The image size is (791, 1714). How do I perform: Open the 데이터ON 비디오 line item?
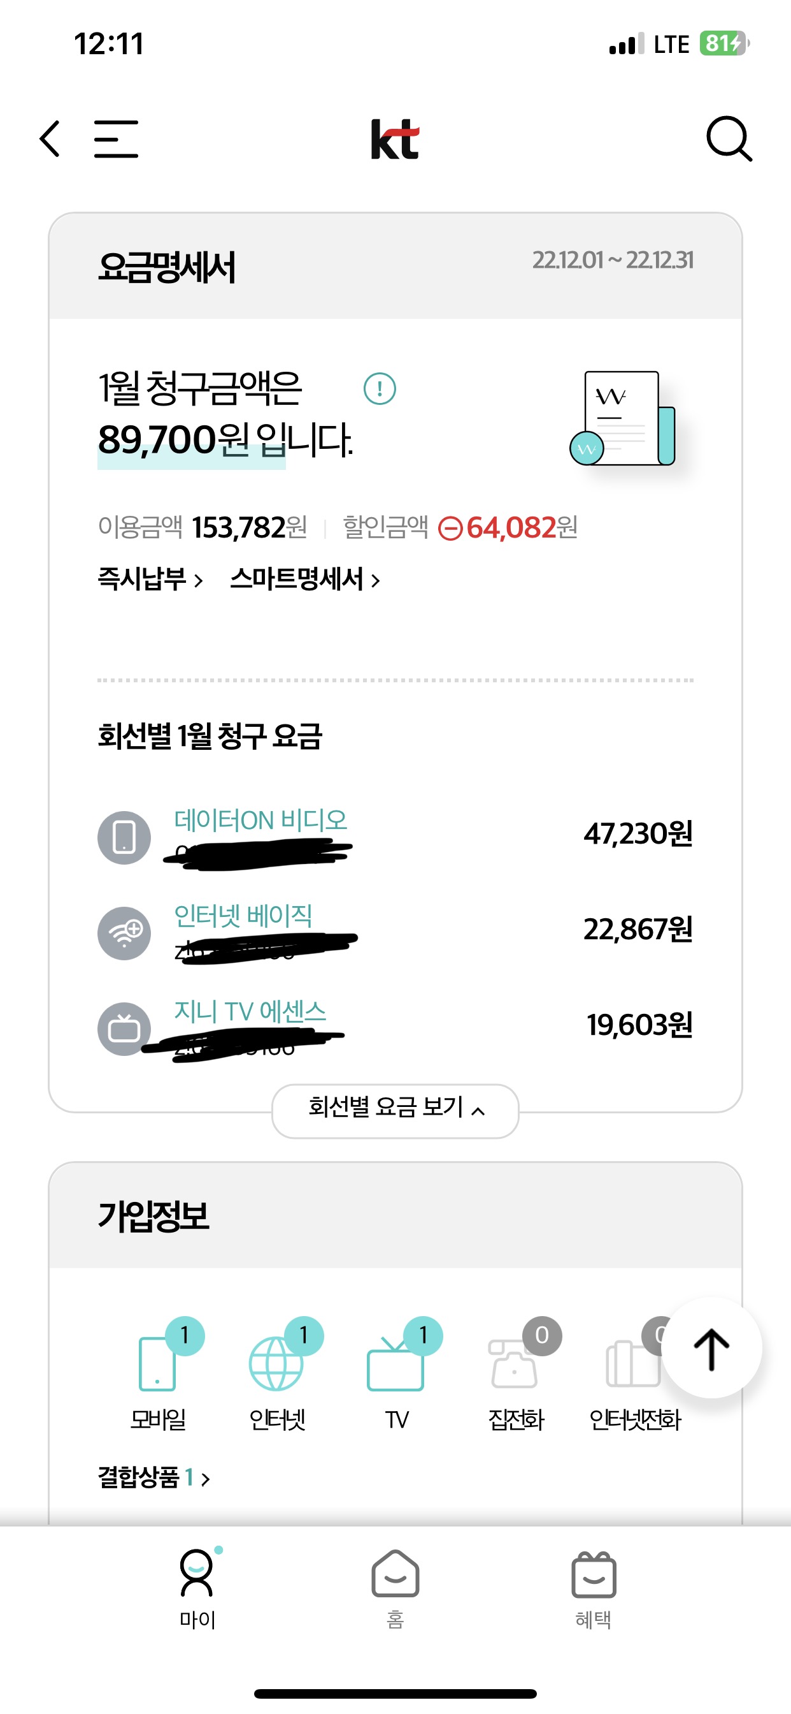tap(260, 821)
